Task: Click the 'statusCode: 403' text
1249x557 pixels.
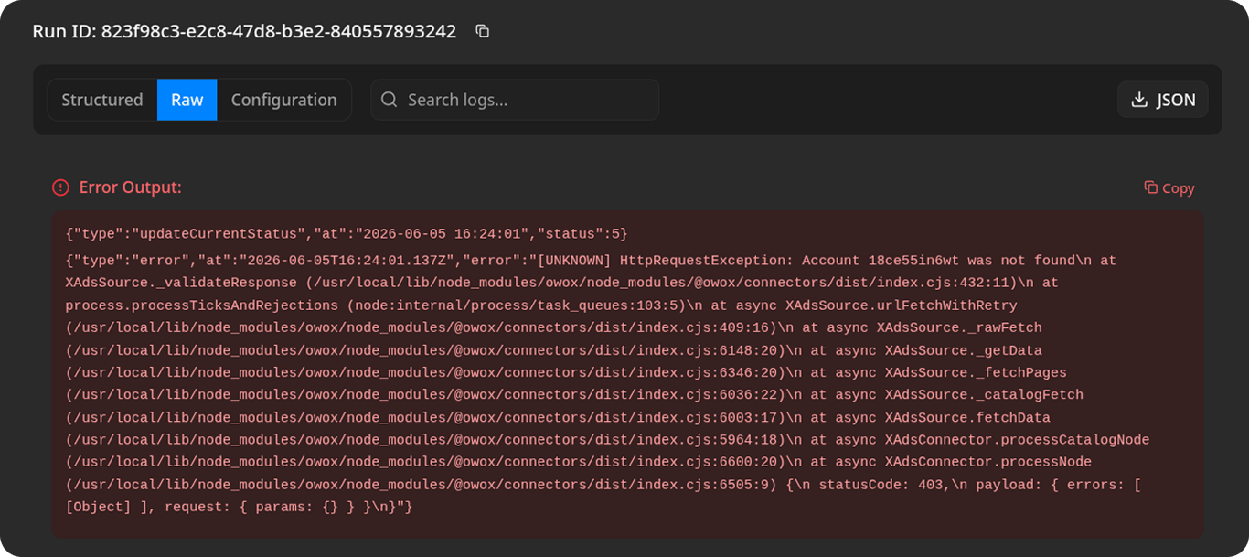Action: point(879,485)
